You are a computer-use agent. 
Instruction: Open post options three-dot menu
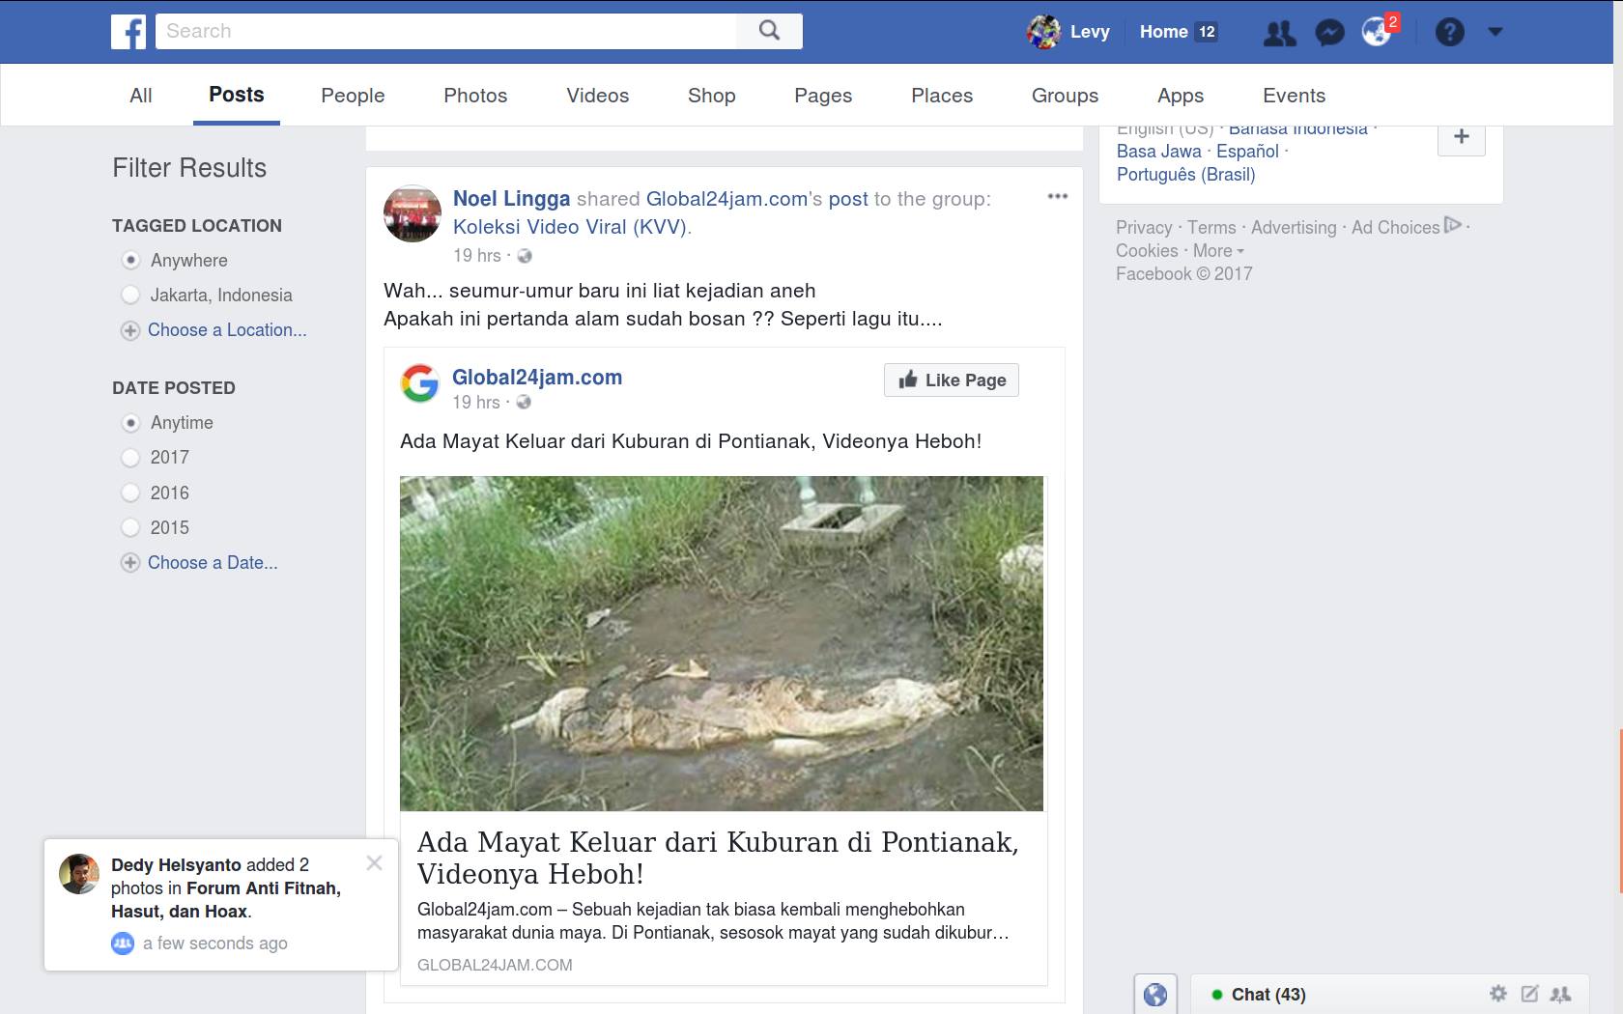[x=1058, y=196]
